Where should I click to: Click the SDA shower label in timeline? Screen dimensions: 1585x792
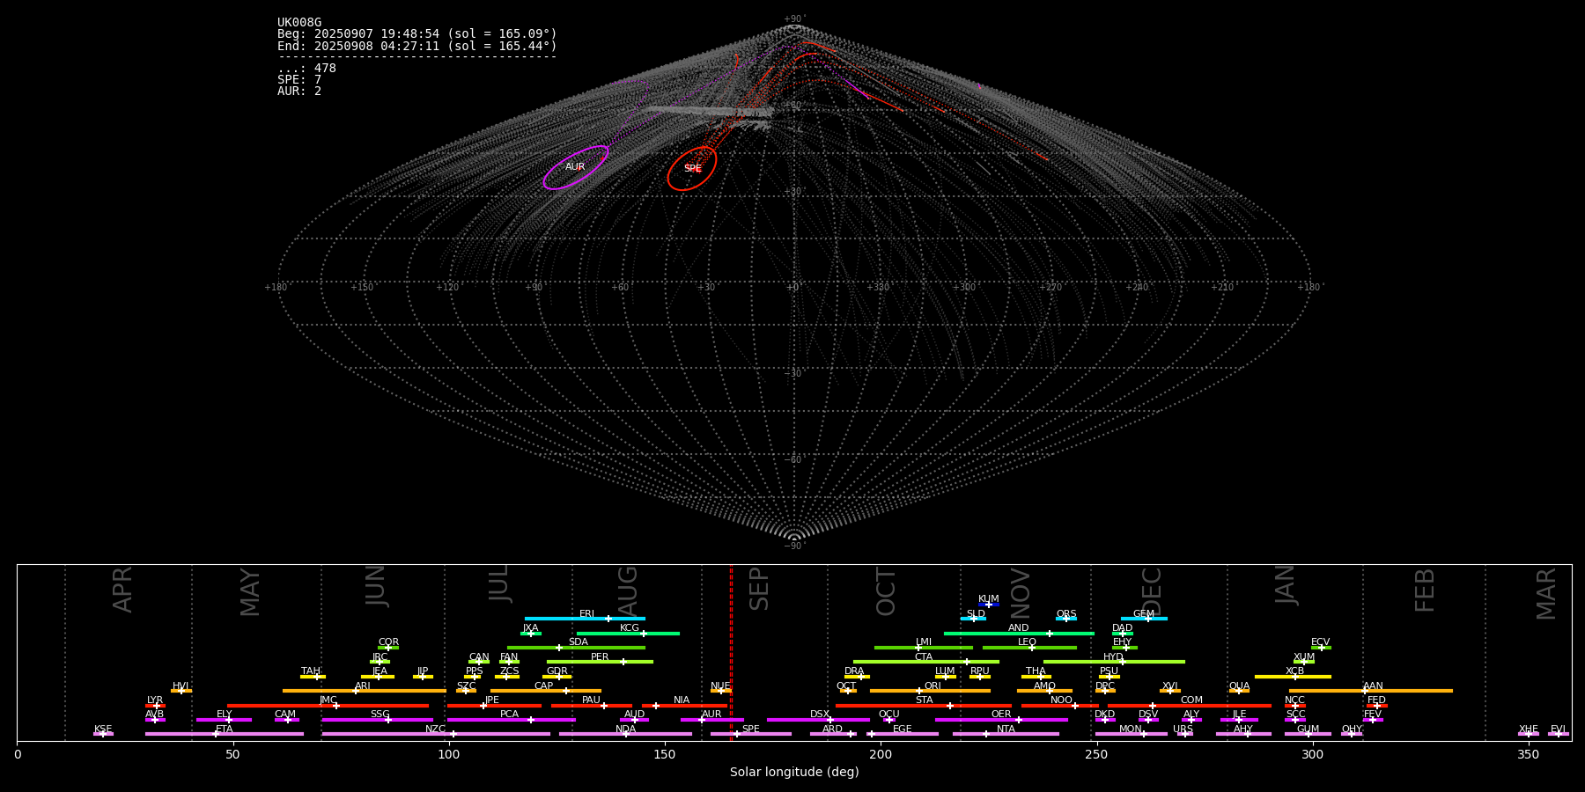pyautogui.click(x=579, y=642)
